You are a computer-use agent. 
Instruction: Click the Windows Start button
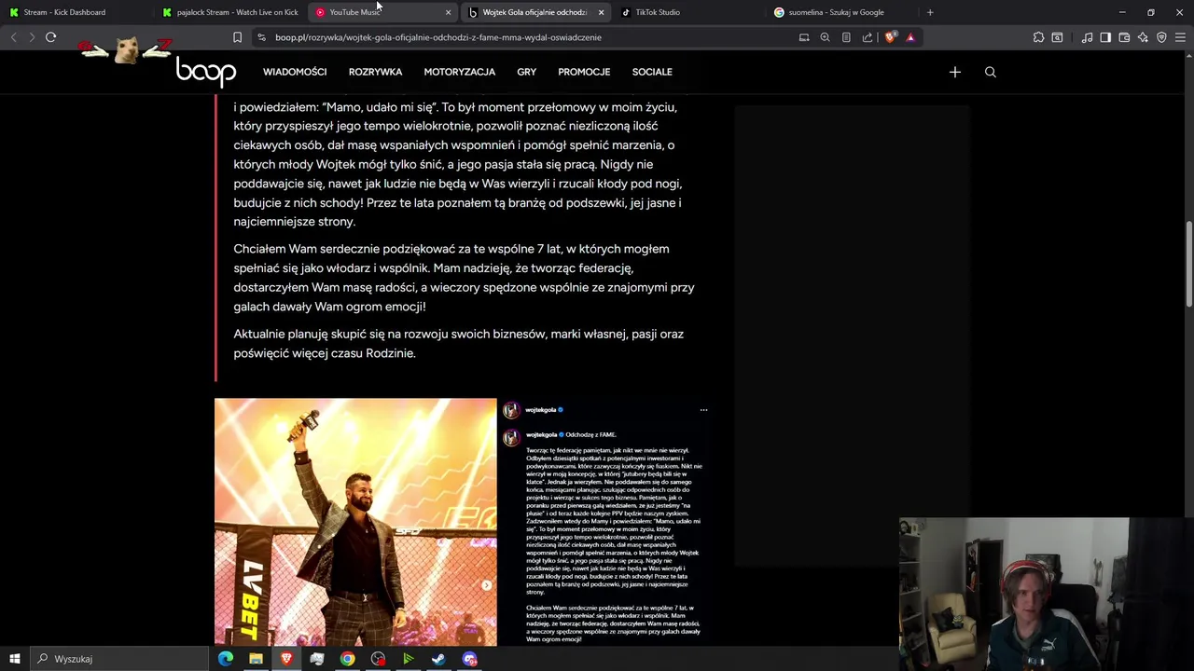click(x=14, y=659)
